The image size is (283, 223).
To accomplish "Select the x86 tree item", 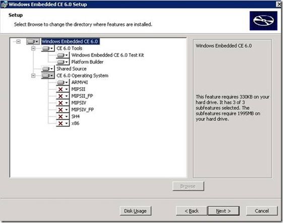I will pos(76,124).
